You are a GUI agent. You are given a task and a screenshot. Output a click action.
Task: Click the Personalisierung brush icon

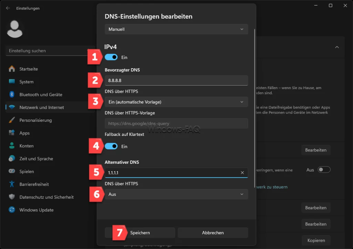(12, 120)
